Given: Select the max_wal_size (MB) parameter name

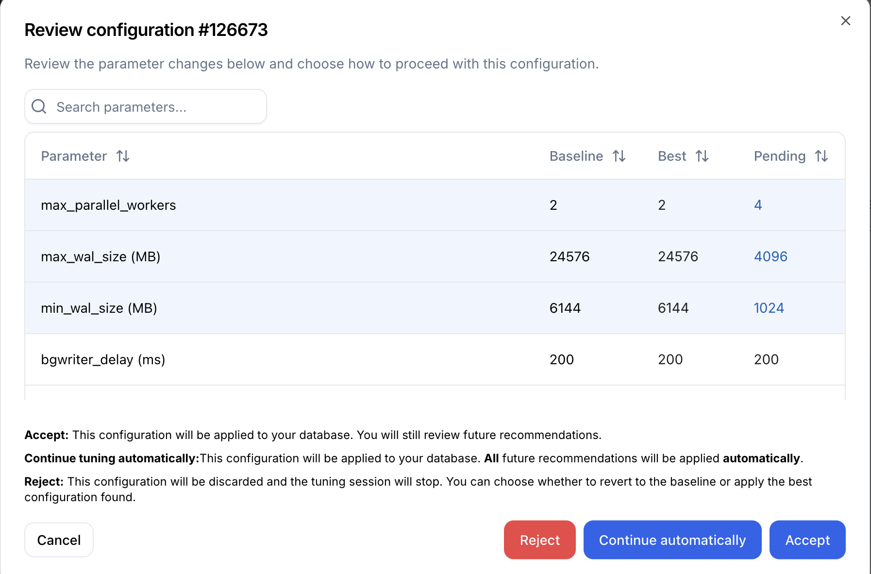Looking at the screenshot, I should click(x=100, y=256).
